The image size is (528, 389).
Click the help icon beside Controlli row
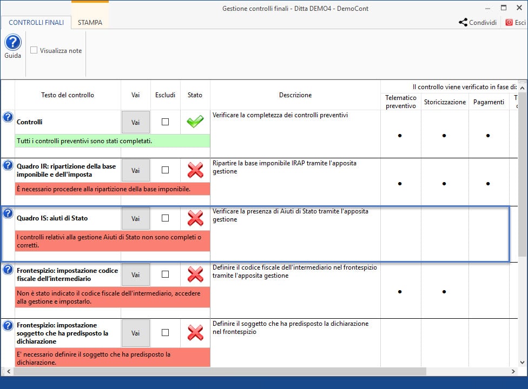tap(8, 117)
